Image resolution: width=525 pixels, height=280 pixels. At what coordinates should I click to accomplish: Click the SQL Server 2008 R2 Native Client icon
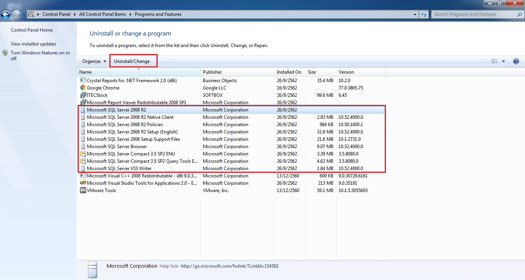[x=83, y=117]
